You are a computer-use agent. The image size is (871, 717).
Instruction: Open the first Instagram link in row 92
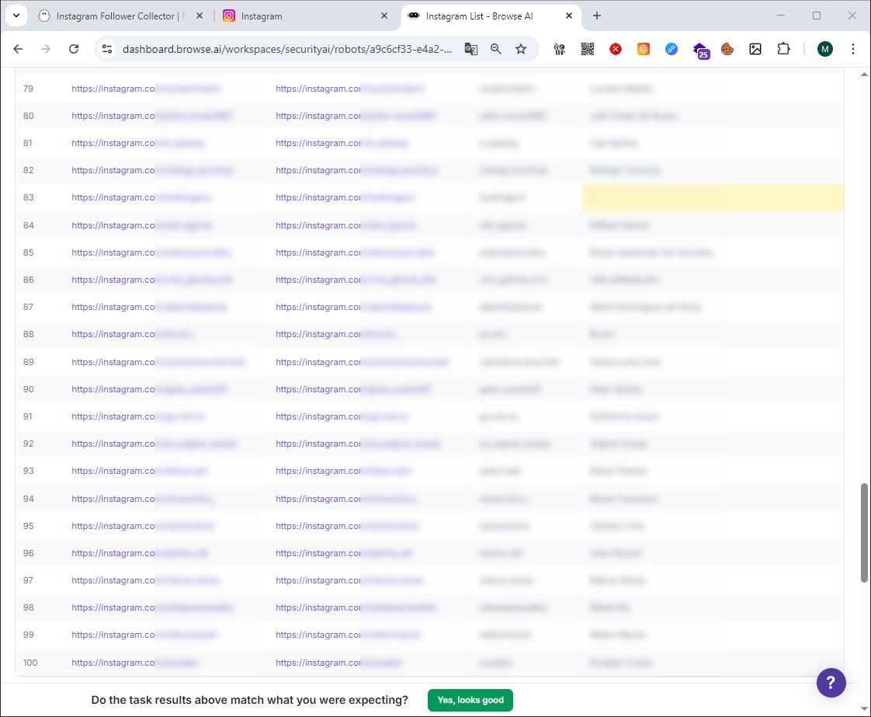point(154,444)
